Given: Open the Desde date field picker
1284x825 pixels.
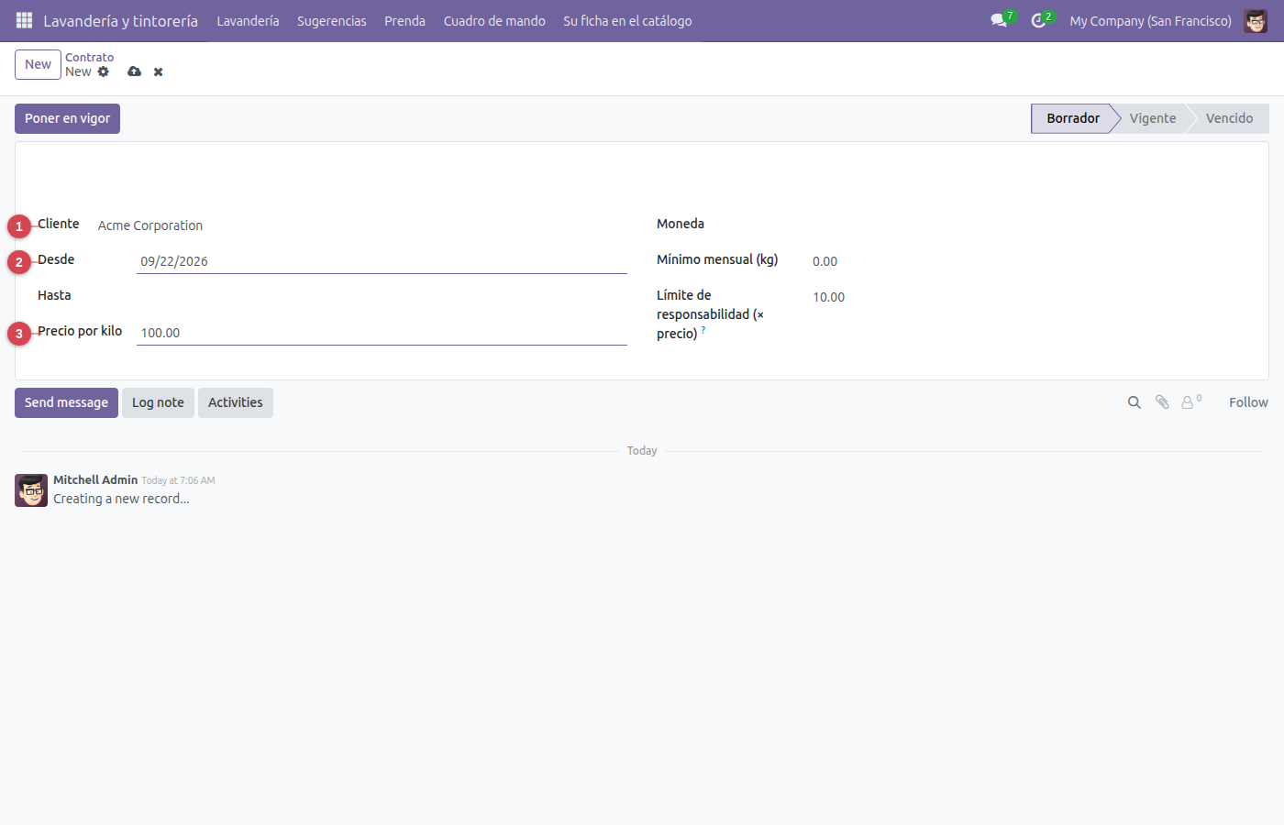Looking at the screenshot, I should point(382,261).
